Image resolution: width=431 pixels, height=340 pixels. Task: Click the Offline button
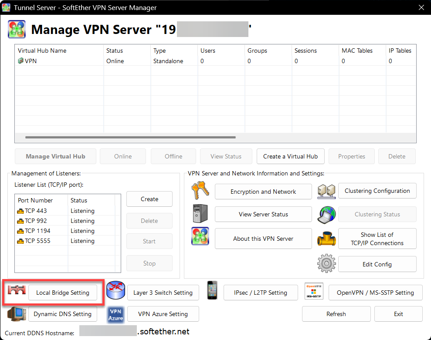[x=173, y=156]
